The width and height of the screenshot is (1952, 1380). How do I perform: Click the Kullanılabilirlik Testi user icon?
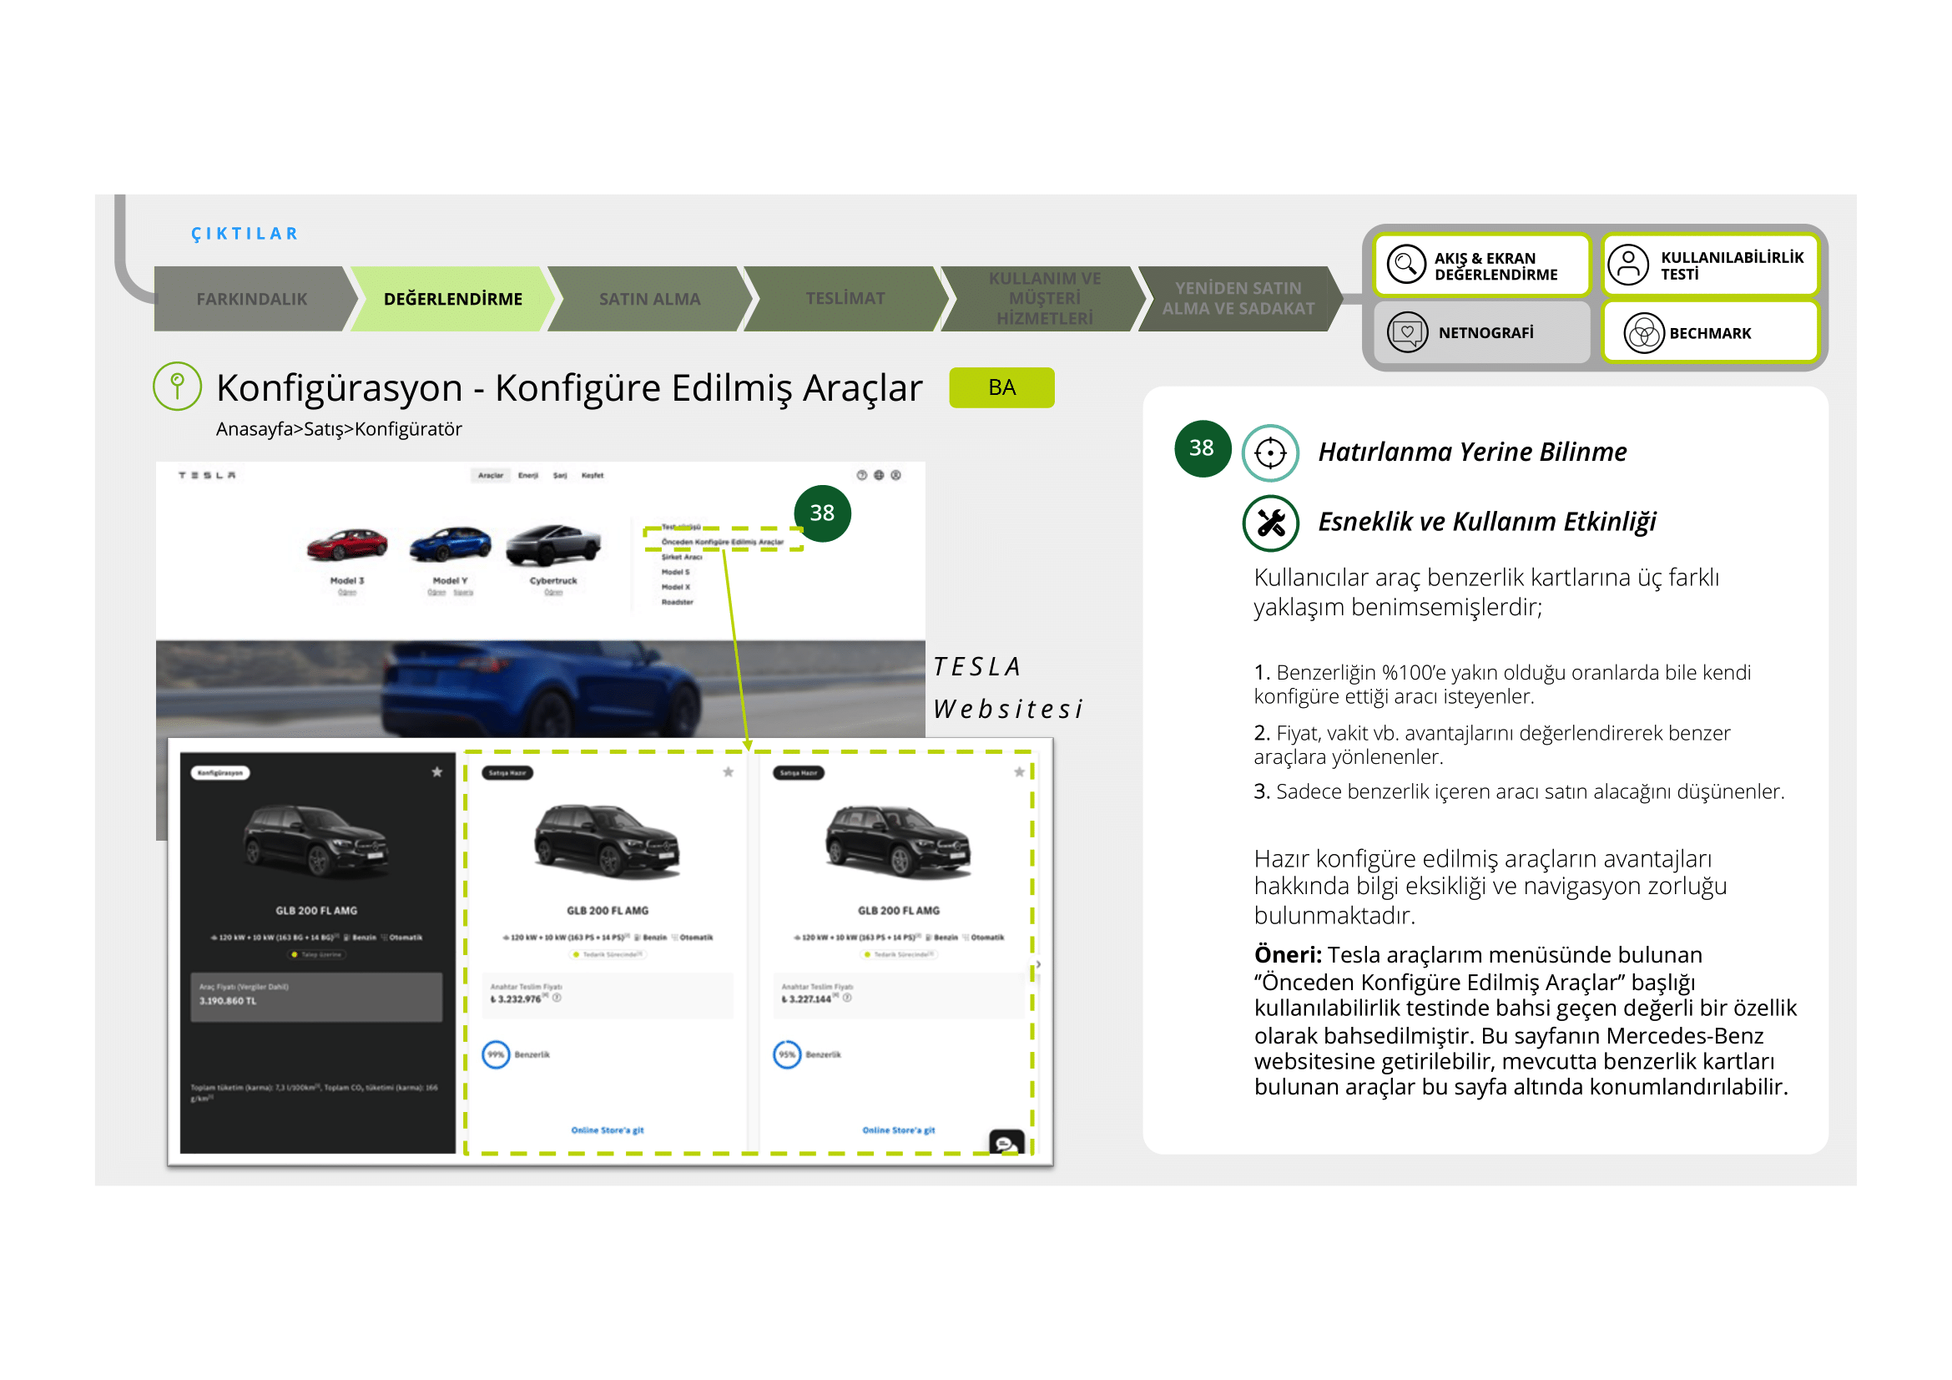tap(1628, 265)
